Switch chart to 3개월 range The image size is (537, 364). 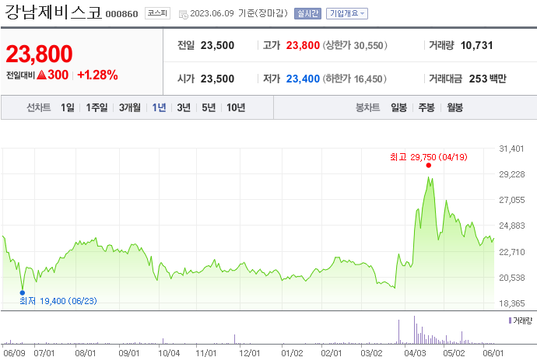[130, 108]
